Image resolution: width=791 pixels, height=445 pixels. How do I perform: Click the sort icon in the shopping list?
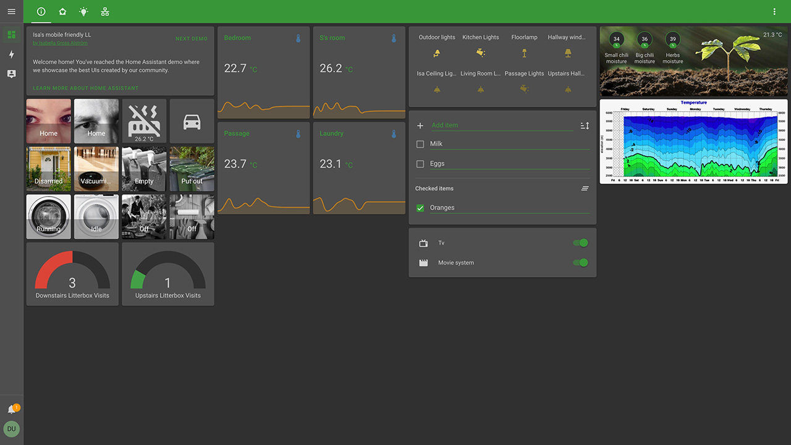tap(585, 125)
